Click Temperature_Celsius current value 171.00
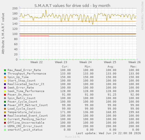Image resolution: width=145 pixels, height=140 pixels. click(65, 112)
